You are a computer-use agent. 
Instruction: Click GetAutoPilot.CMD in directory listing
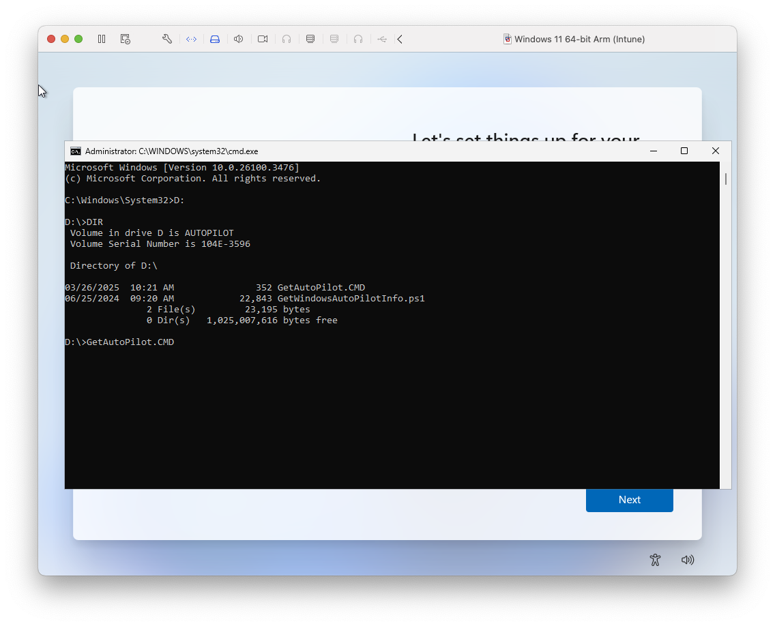(321, 288)
